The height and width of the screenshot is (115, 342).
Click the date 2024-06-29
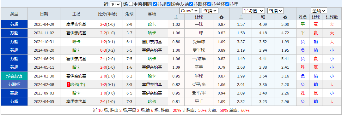point(44,59)
